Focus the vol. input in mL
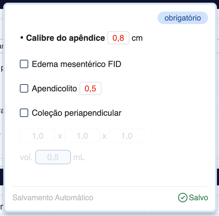The height and width of the screenshot is (216, 219). point(53,157)
